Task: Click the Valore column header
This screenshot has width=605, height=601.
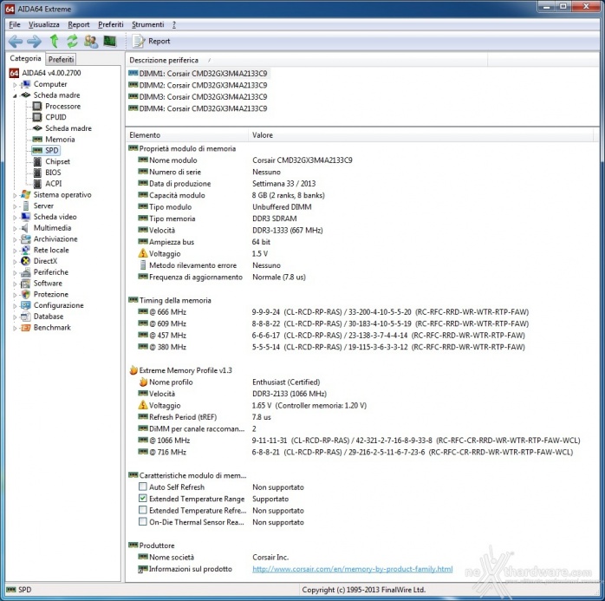Action: 420,135
